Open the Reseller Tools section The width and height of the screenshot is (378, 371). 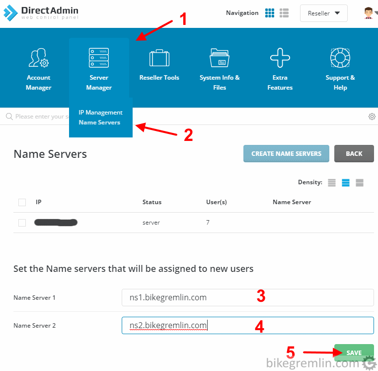pyautogui.click(x=159, y=64)
